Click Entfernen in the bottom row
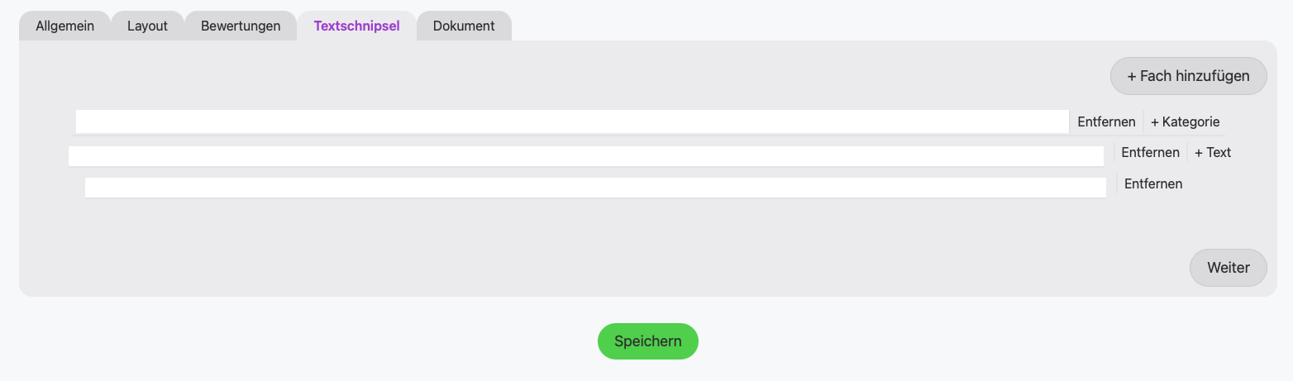The image size is (1293, 381). coord(1153,183)
